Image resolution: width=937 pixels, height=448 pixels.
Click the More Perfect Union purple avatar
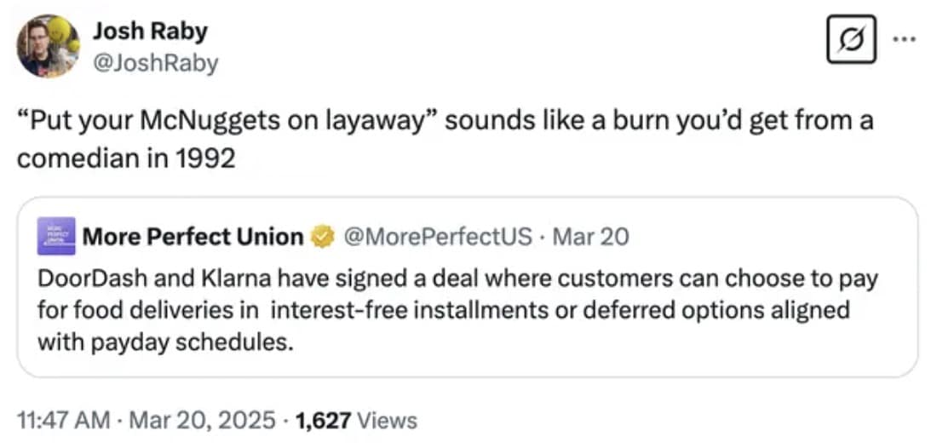click(55, 236)
